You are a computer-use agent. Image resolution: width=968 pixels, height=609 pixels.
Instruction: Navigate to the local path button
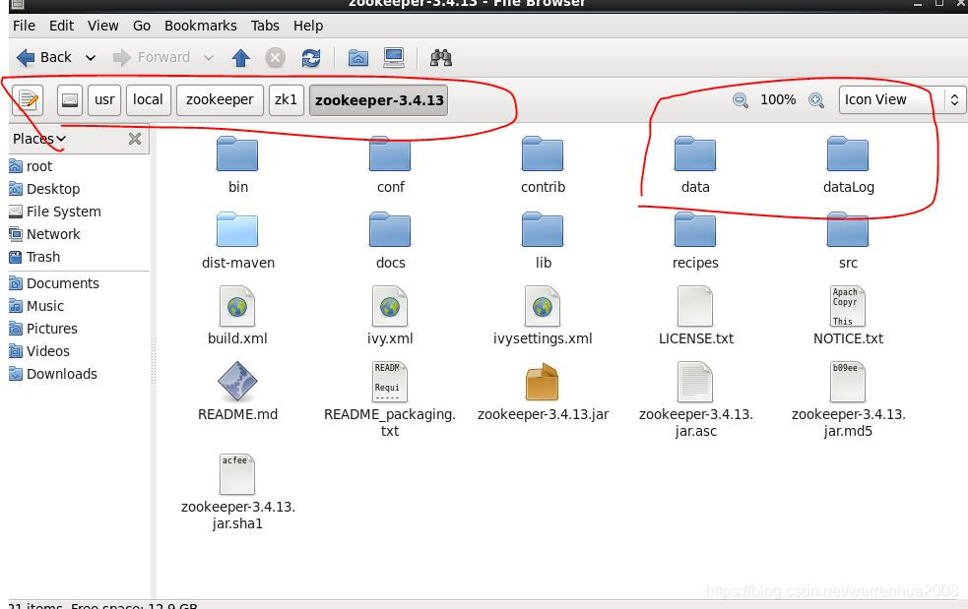coord(148,99)
